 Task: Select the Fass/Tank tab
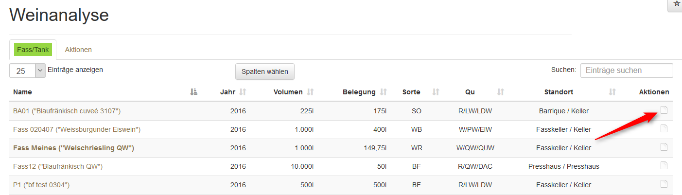(33, 50)
